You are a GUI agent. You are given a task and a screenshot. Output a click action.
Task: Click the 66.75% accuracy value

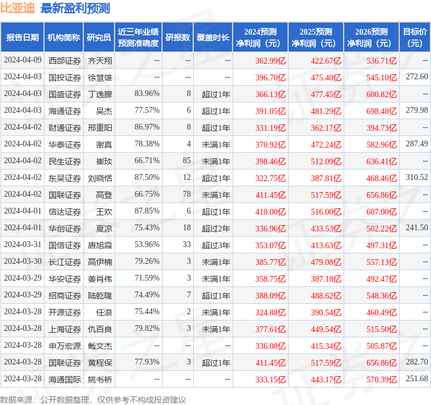(x=147, y=194)
